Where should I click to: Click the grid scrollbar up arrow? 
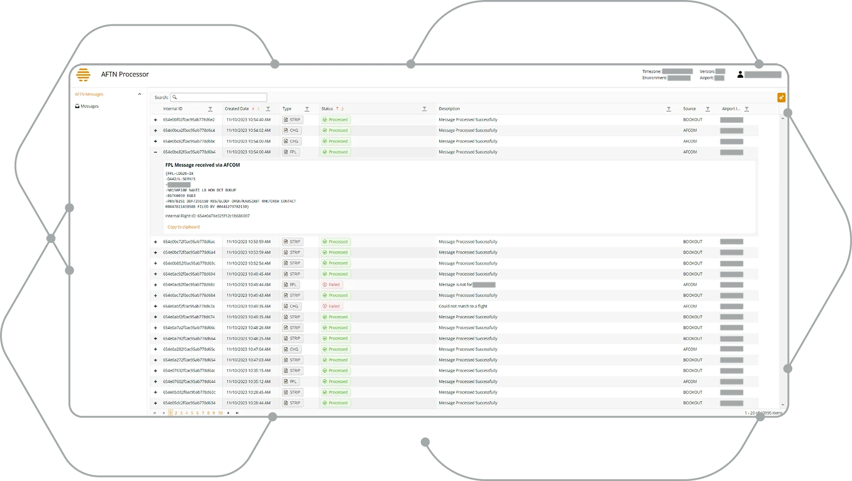[783, 118]
